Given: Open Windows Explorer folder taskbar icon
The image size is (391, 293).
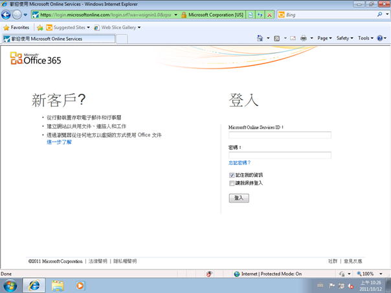Looking at the screenshot, I should click(58, 285).
